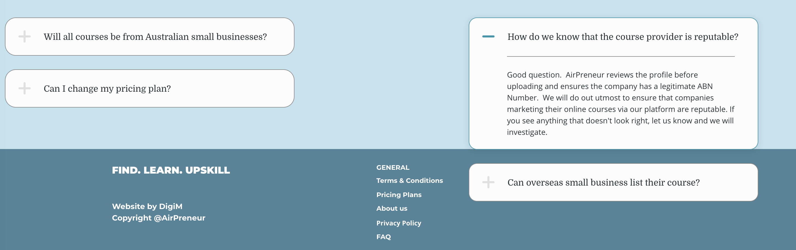Click plus icon beside overseas small business question

488,182
